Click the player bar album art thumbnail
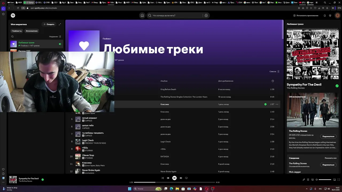This screenshot has width=342, height=192. point(13,179)
